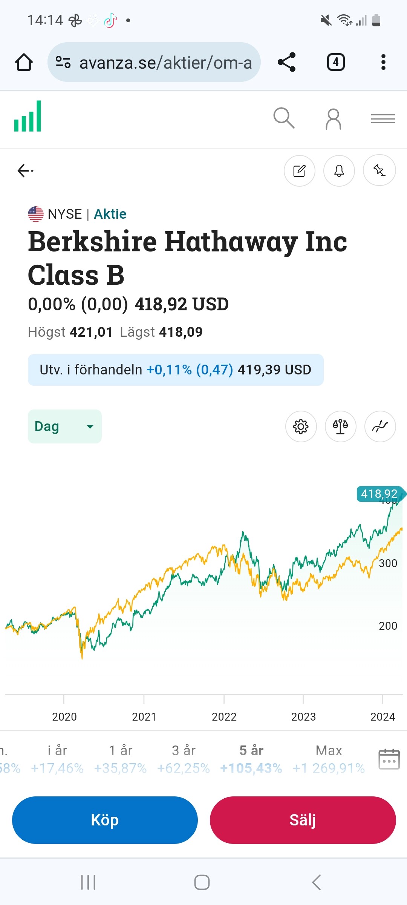This screenshot has height=905, width=407.
Task: Open the custom date range calendar
Action: coord(389,759)
